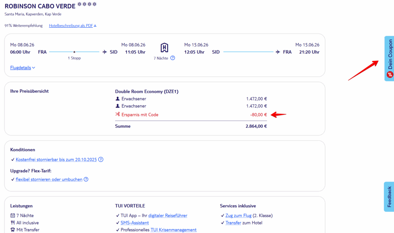
Task: Click help icon beside flexibel stornieren oder umbuchen
Action: tap(86, 179)
